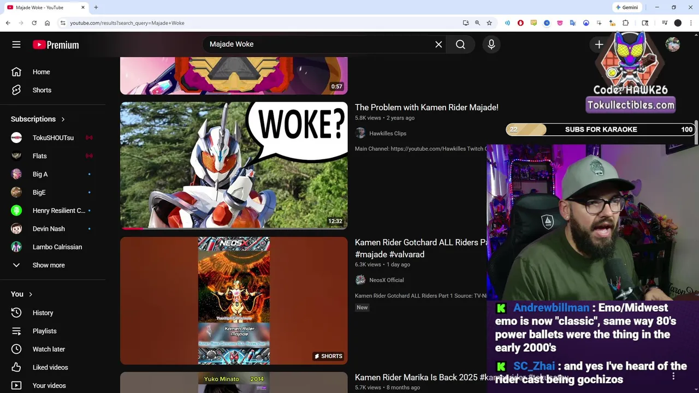Screen dimensions: 699x393
Task: Open the Chrome profile avatar circle
Action: (x=678, y=23)
